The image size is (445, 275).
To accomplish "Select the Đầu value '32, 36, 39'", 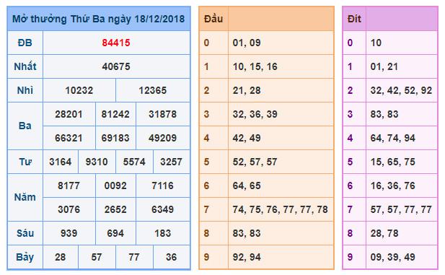I will (x=255, y=115).
